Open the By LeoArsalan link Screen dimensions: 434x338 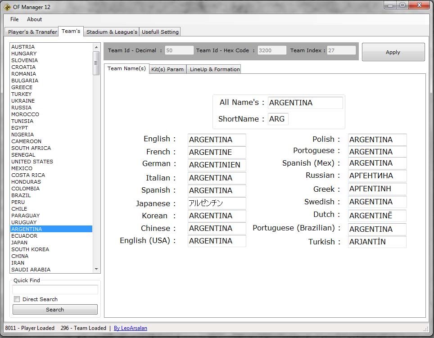[131, 328]
